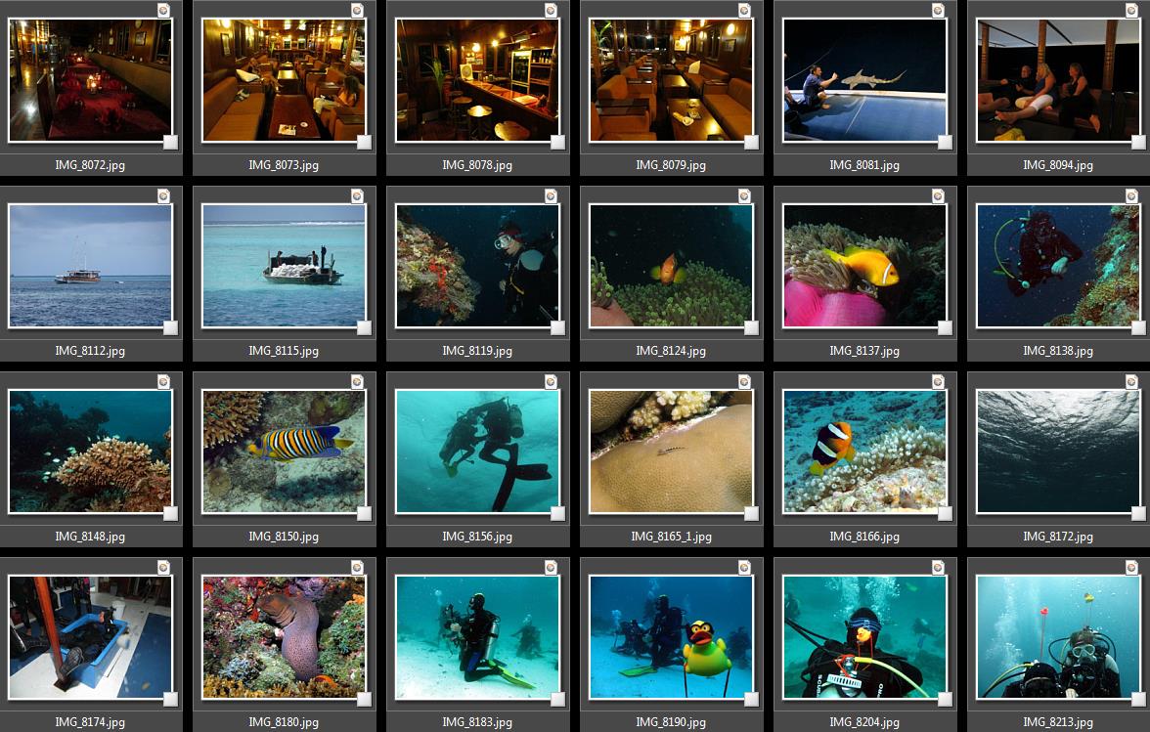Screen dimensions: 1150x732
Task: Click the file-type badge above IMG_8124.jpg
Action: (744, 195)
